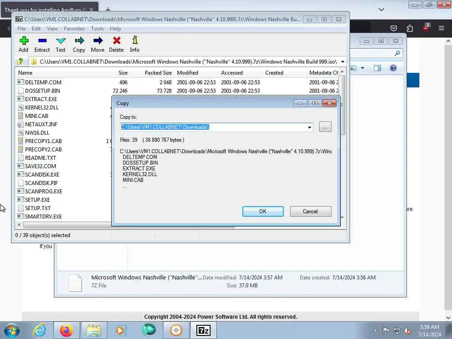Cancel the Copy dialog

[310, 211]
